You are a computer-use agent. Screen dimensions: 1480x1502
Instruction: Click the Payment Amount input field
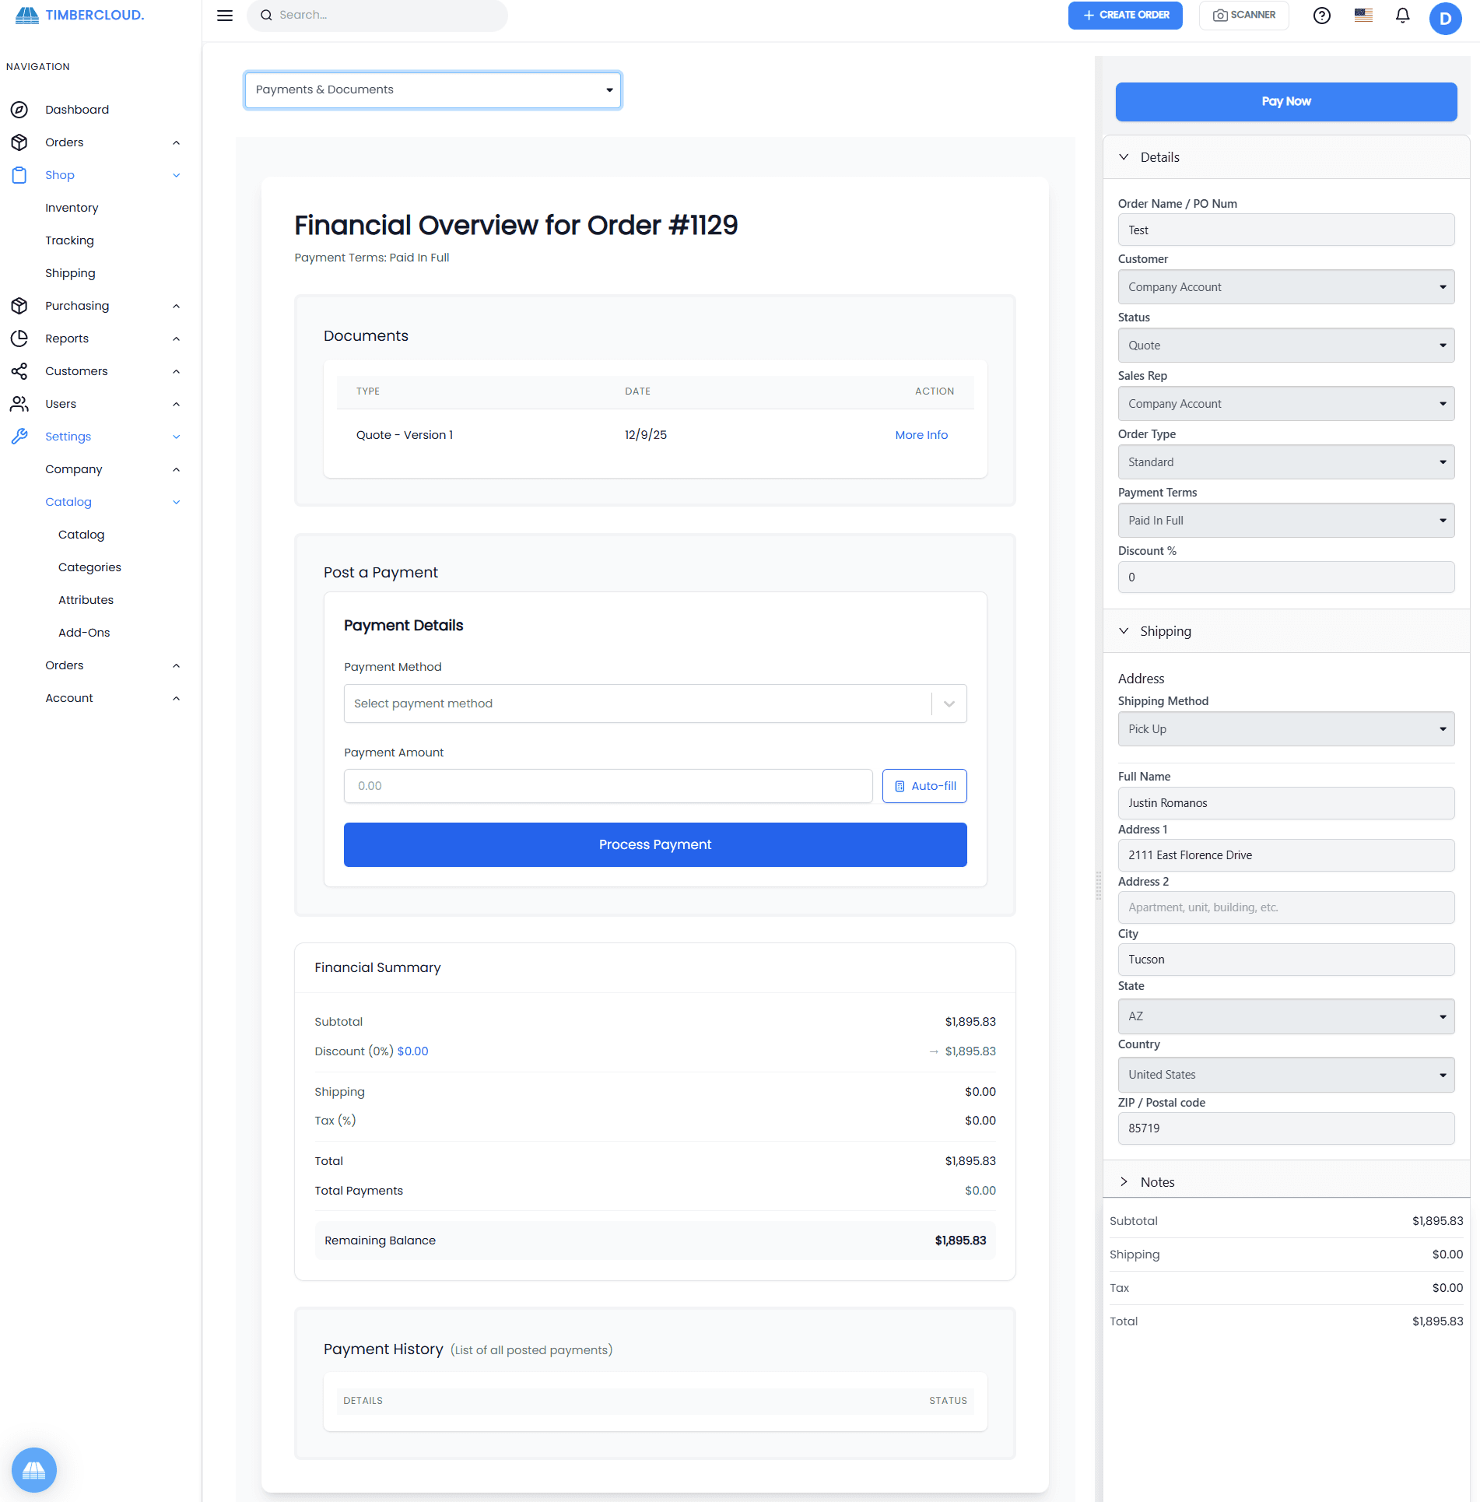[x=607, y=786]
